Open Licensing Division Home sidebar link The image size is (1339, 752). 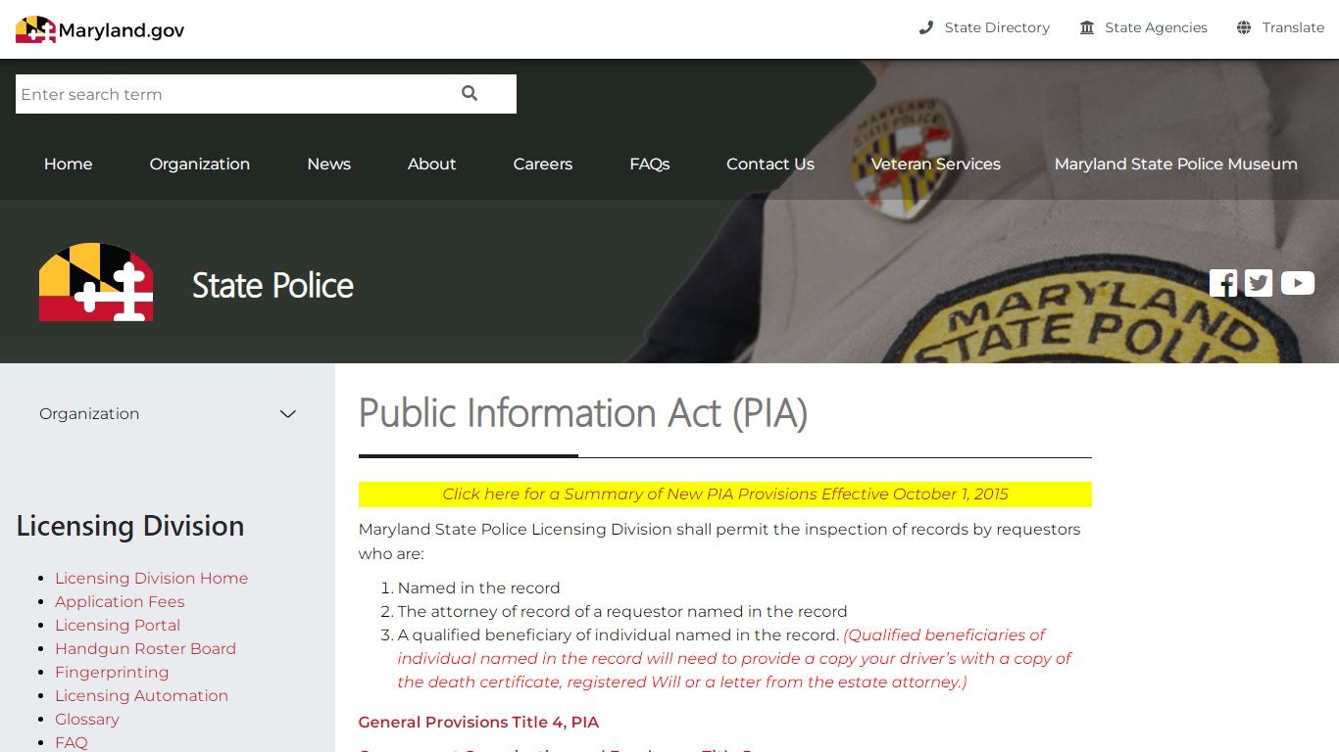coord(151,578)
